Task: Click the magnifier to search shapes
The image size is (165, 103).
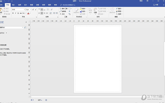Action: (25, 27)
